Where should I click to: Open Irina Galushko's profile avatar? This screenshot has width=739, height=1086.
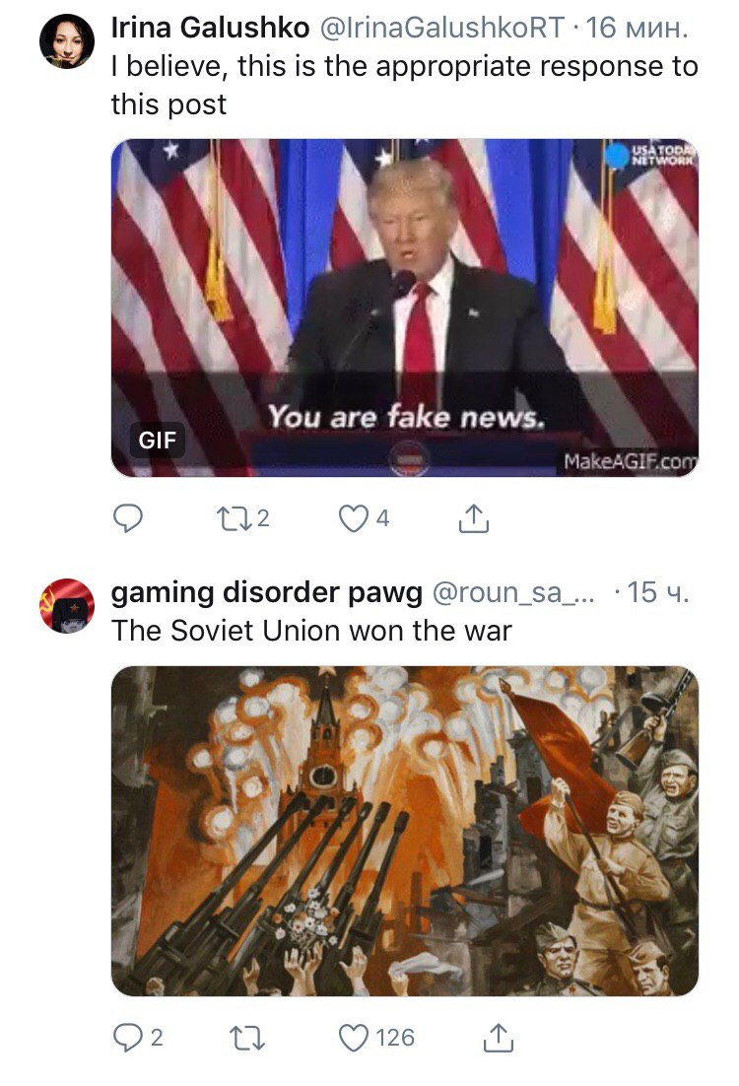tap(66, 41)
